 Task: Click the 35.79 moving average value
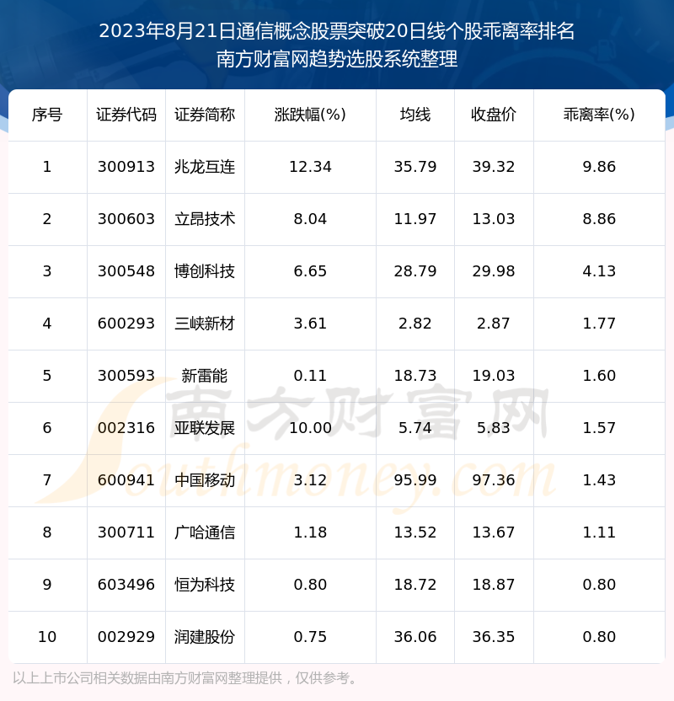point(415,167)
